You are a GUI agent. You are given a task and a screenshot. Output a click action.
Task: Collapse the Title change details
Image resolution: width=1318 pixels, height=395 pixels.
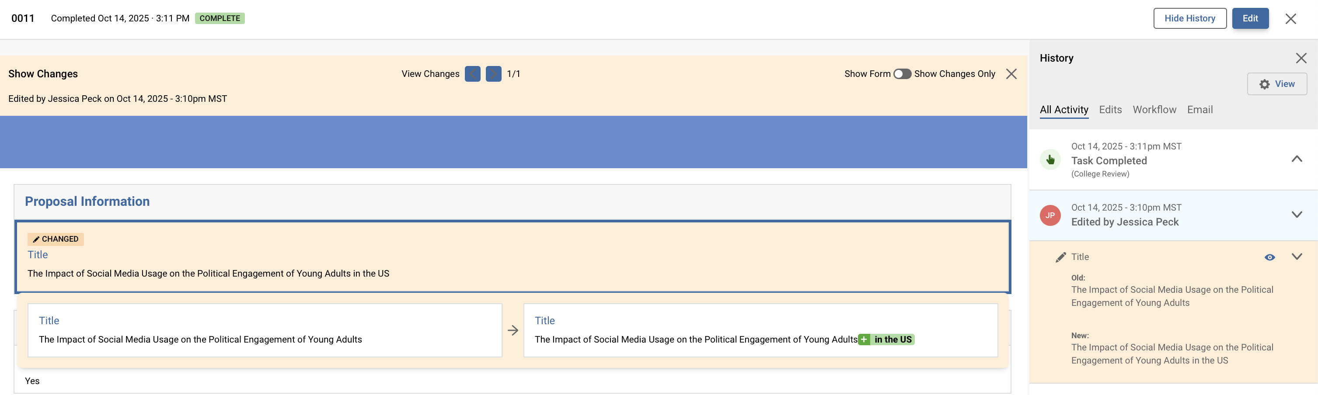pyautogui.click(x=1297, y=256)
